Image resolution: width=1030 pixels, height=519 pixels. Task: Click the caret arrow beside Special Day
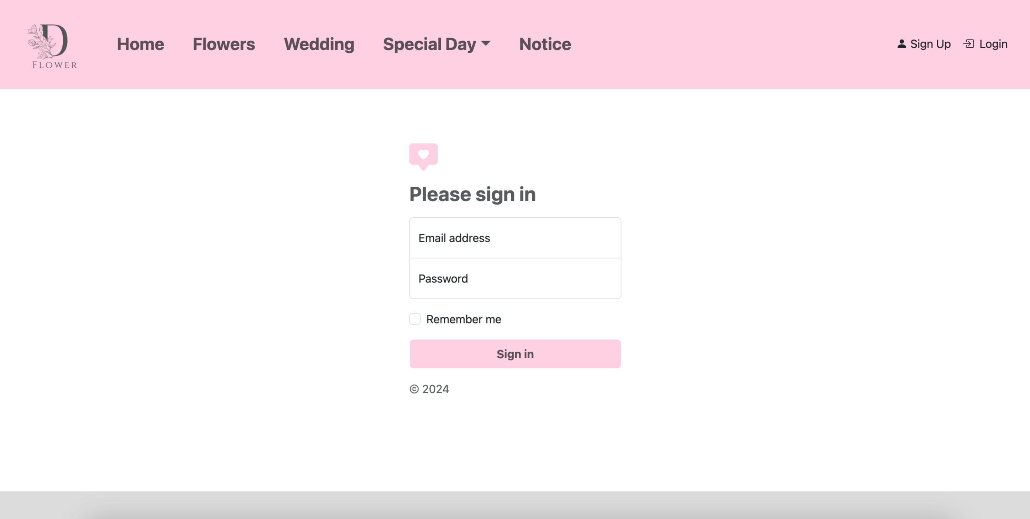(x=486, y=43)
